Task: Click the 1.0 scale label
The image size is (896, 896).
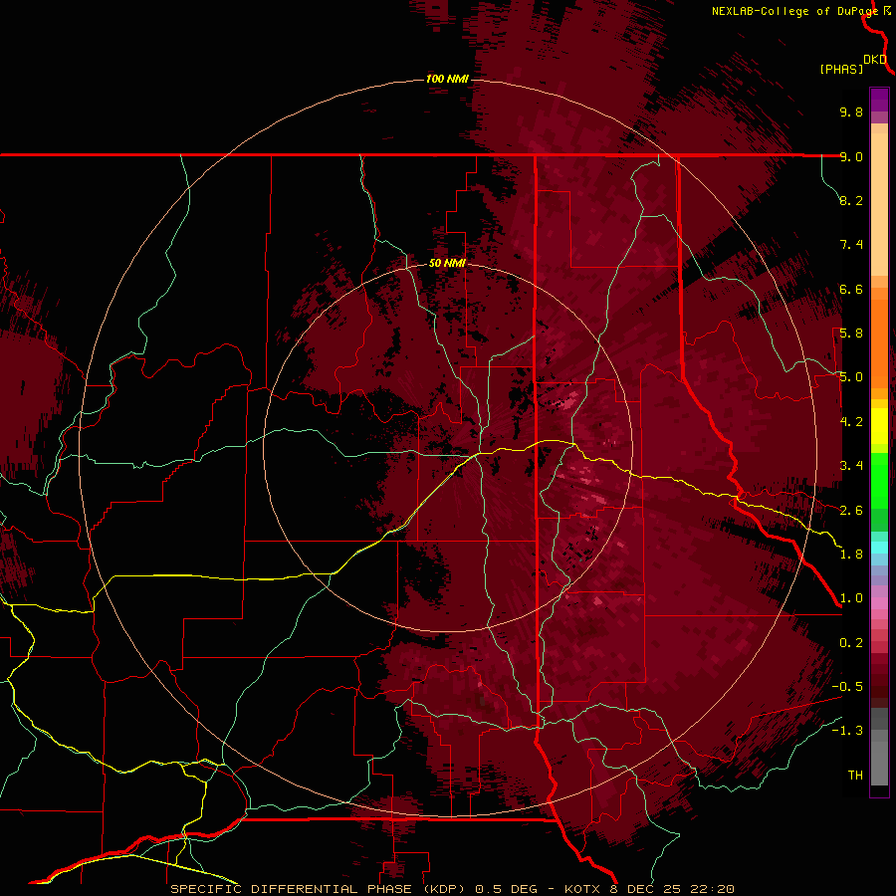Action: (x=851, y=598)
